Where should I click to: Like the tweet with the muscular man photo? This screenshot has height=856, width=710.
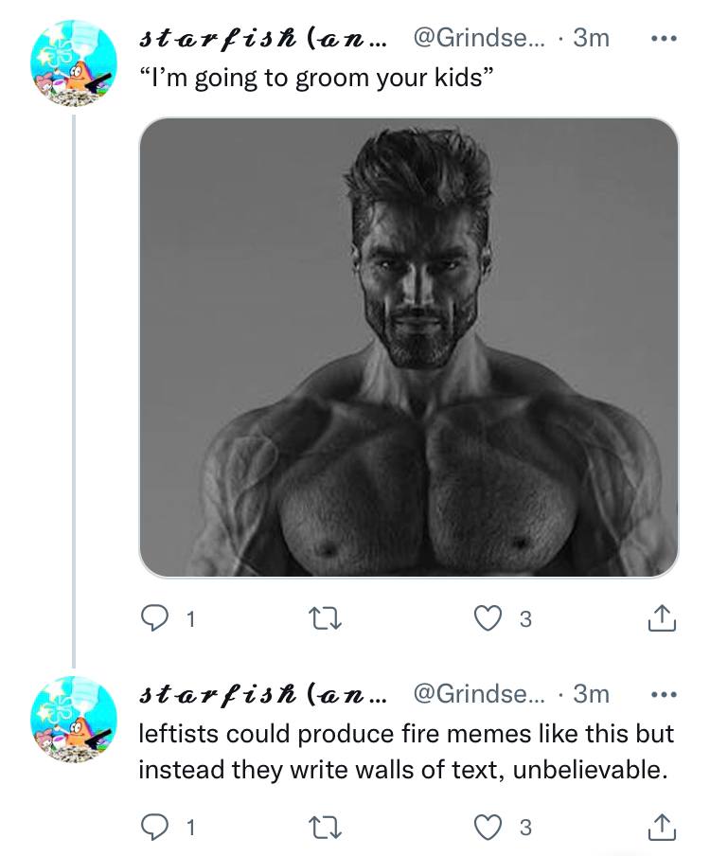pyautogui.click(x=488, y=618)
